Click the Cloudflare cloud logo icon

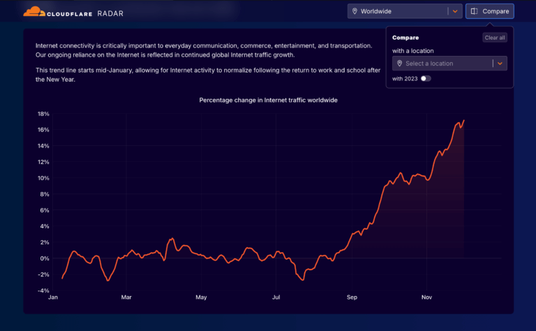click(x=34, y=12)
